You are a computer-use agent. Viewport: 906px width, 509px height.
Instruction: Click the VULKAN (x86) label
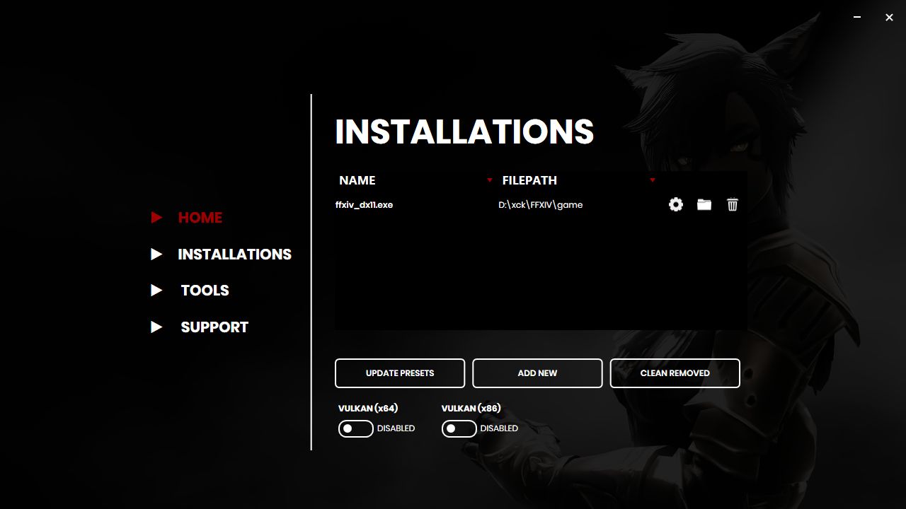[471, 408]
